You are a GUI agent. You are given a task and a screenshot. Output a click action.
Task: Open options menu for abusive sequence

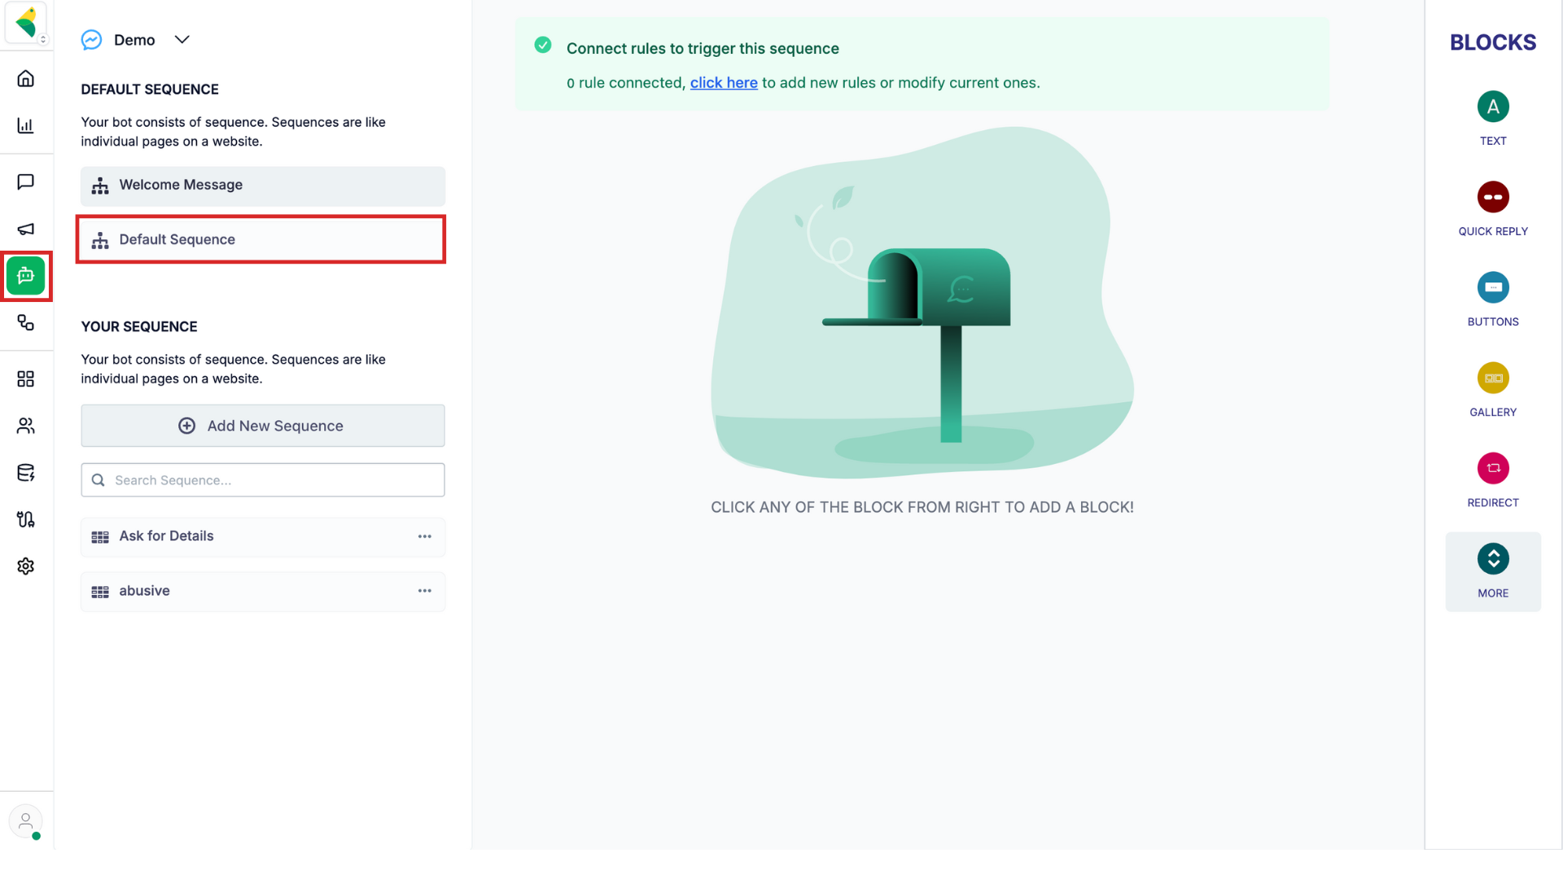tap(425, 591)
